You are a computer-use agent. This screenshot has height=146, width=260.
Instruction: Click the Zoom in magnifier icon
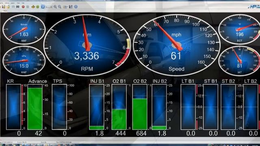[55, 7]
